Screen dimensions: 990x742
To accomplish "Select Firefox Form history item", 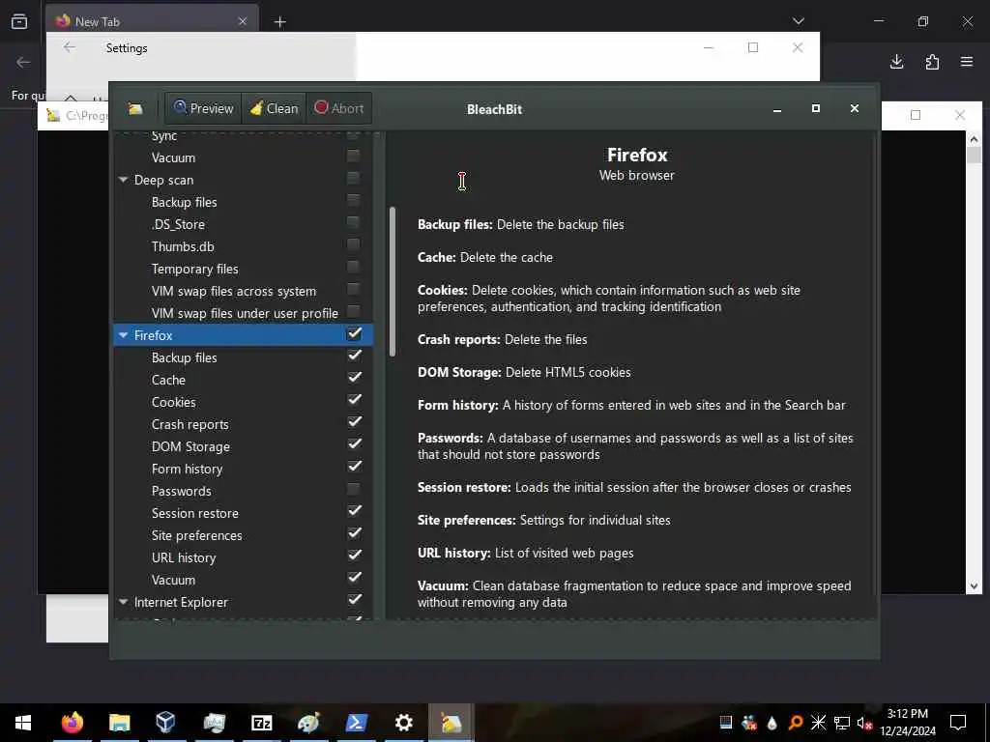I will 187,469.
